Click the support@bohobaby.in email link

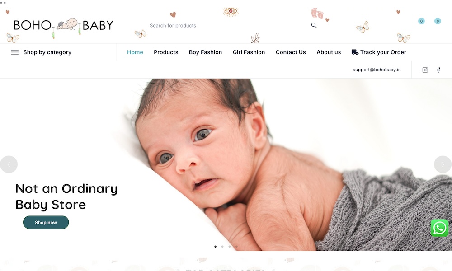(x=377, y=70)
